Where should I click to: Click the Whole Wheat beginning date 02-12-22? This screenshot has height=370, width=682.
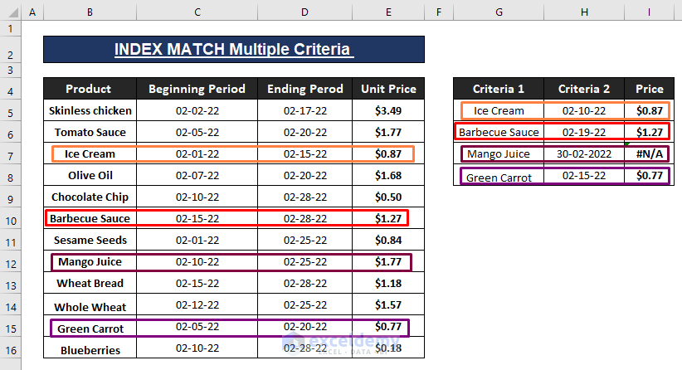(x=197, y=306)
